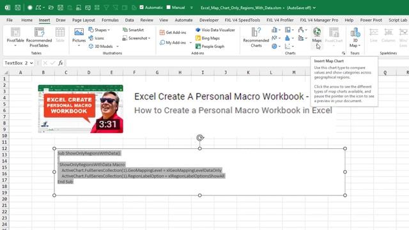Image resolution: width=409 pixels, height=230 pixels.
Task: Expand the Name Box dropdown
Action: (31, 63)
